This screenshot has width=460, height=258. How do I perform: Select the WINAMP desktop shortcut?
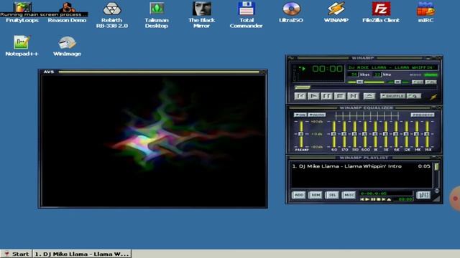(336, 11)
